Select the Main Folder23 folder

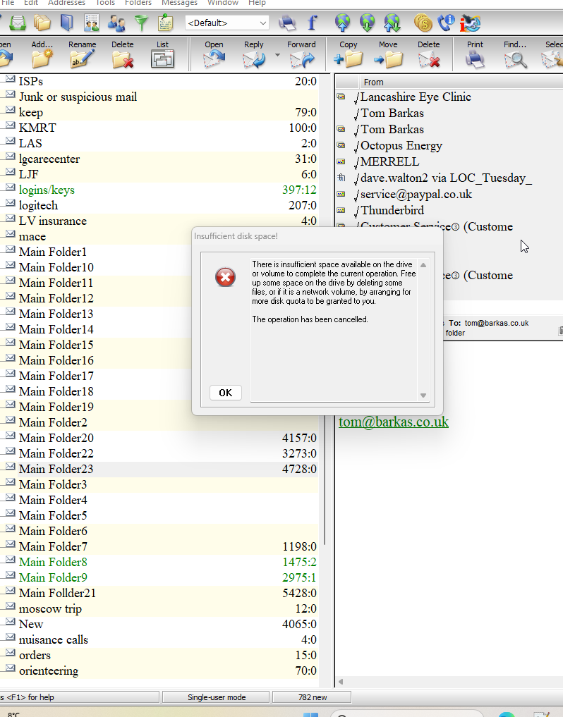pyautogui.click(x=56, y=469)
